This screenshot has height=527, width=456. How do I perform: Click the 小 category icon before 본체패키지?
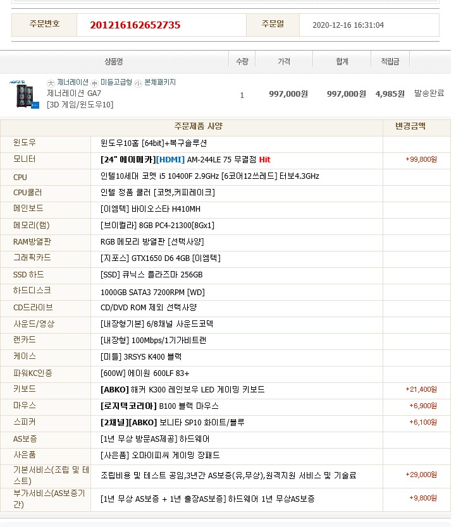pyautogui.click(x=138, y=83)
